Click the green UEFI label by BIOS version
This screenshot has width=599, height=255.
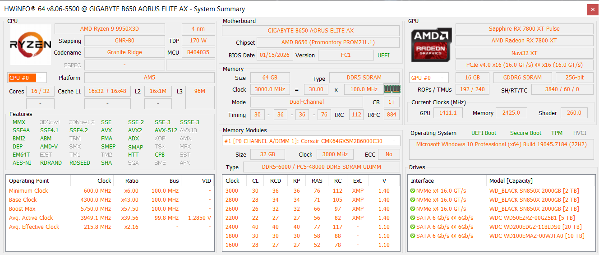point(383,56)
